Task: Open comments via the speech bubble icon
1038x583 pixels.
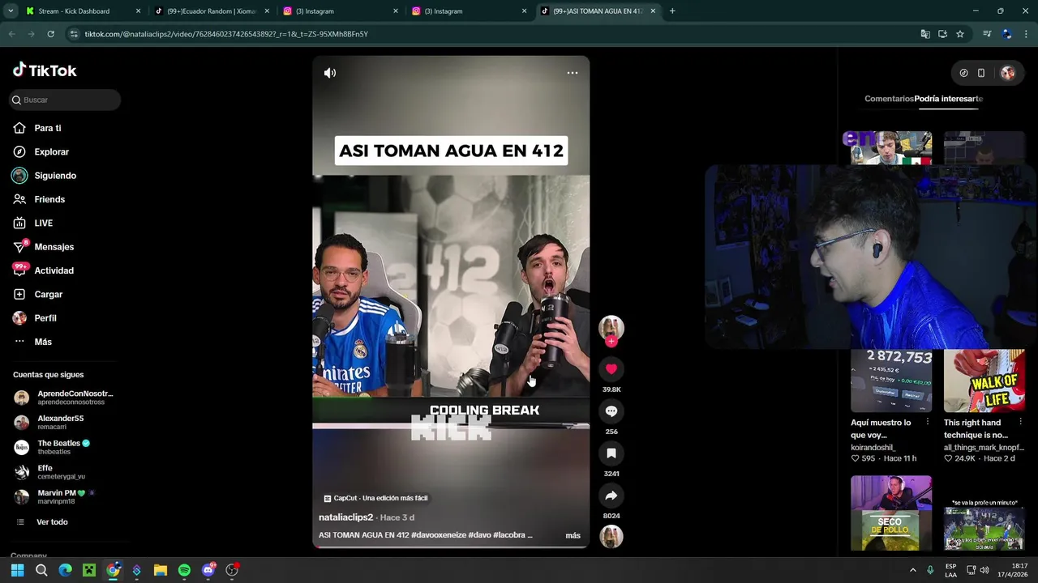Action: click(611, 411)
